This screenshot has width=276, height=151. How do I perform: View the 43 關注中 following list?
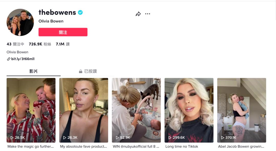[x=15, y=44]
